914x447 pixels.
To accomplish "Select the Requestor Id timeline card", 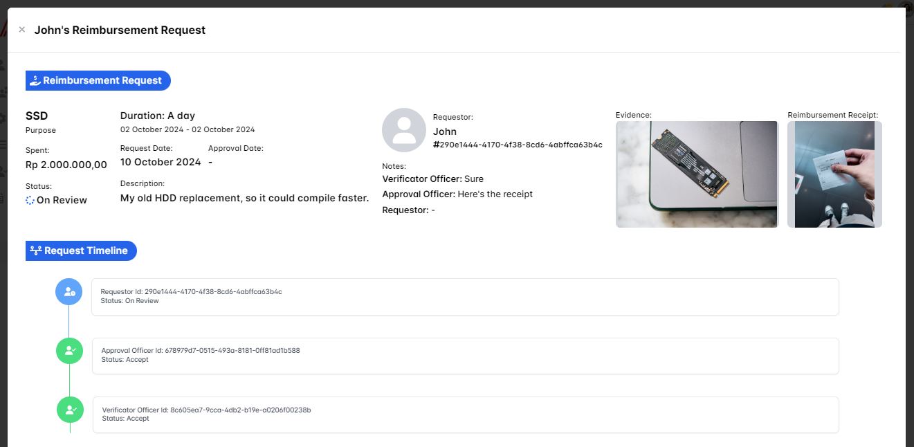I will pyautogui.click(x=465, y=297).
